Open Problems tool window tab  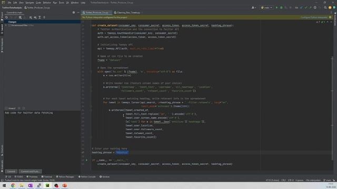tap(32, 177)
